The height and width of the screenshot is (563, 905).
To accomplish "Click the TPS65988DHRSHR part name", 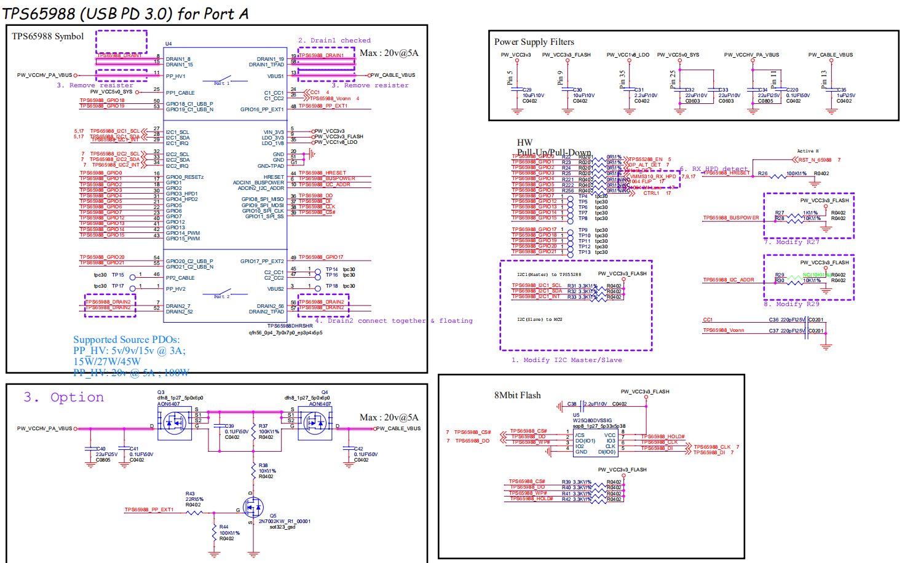I will (x=290, y=326).
